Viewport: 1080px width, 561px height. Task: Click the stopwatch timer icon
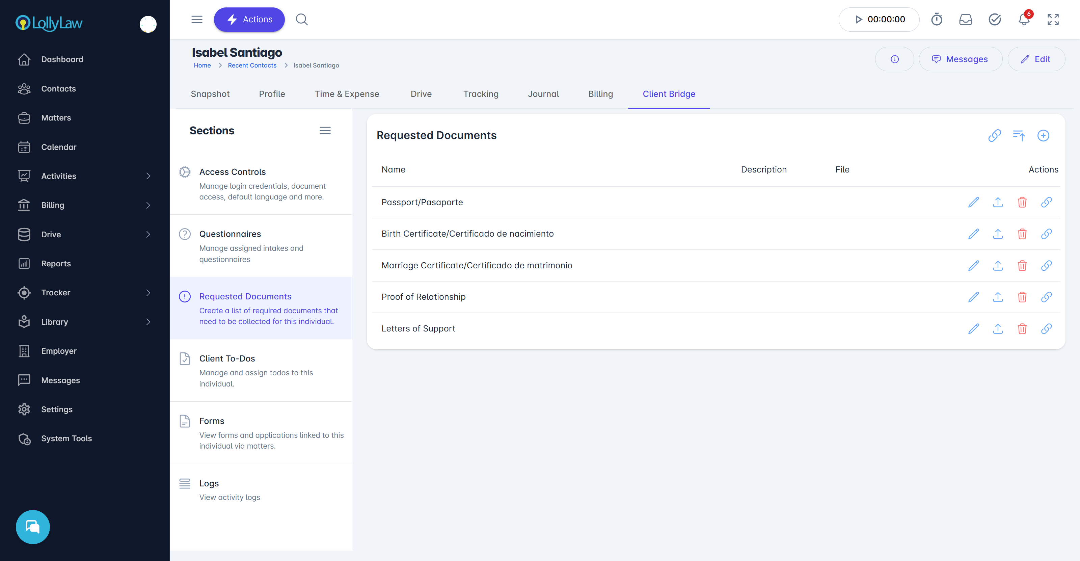coord(936,20)
